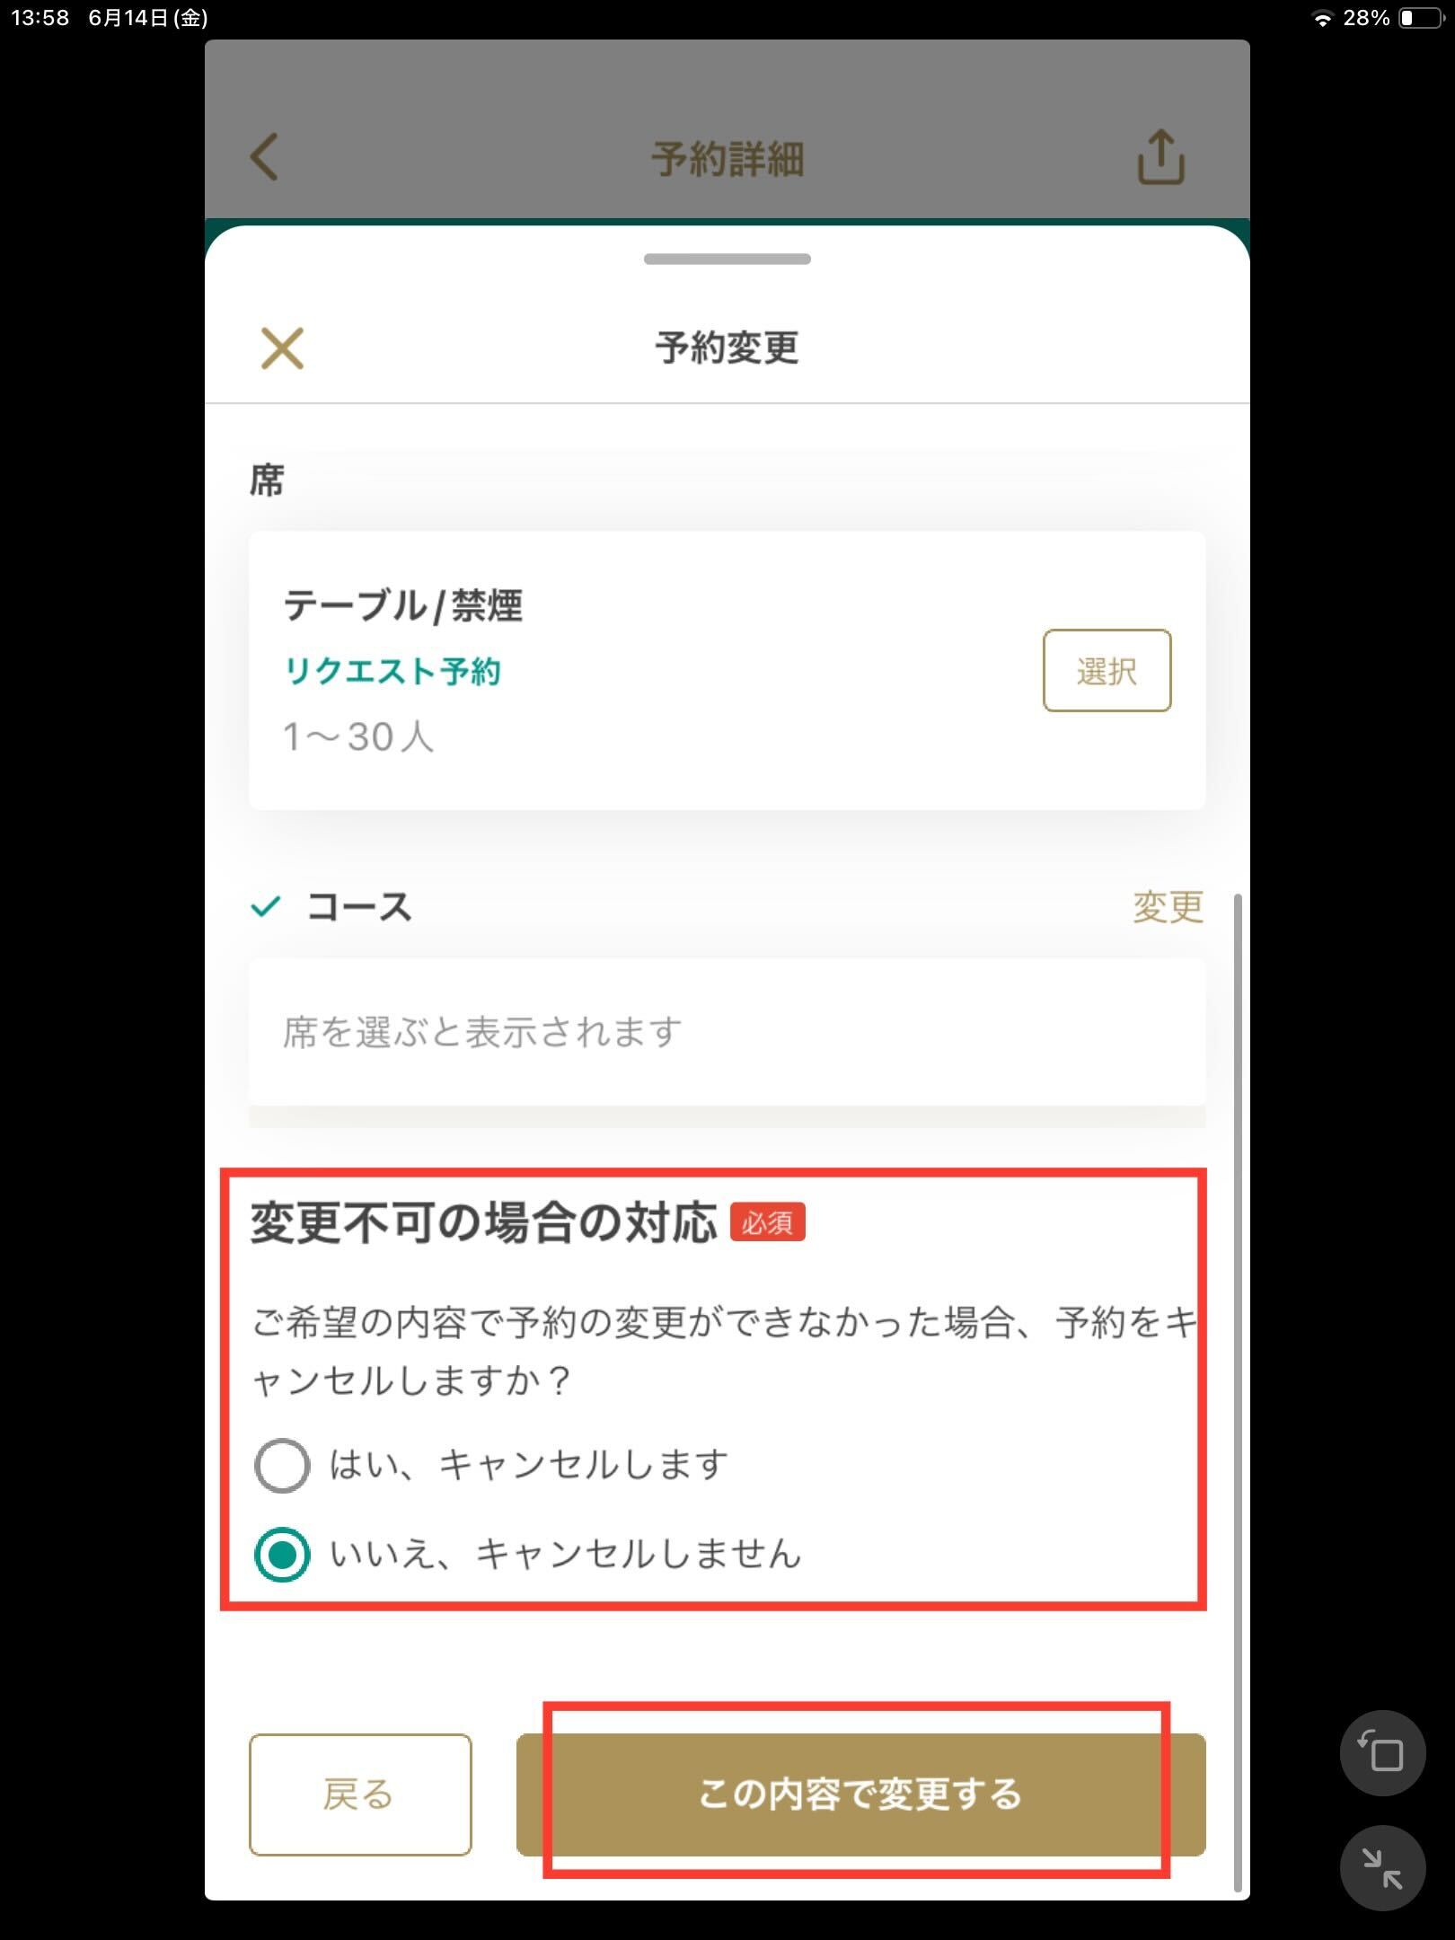Click the 予約詳細 header title
Viewport: 1455px width, 1940px height.
pos(727,159)
